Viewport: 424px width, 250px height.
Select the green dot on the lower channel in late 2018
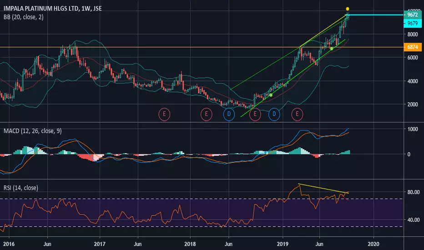pos(271,95)
